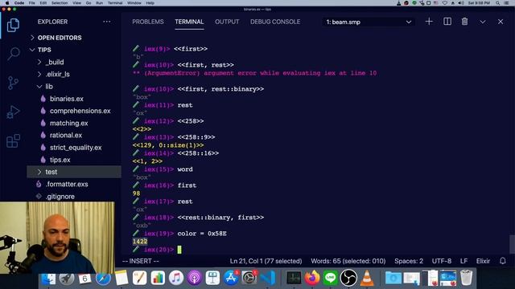The height and width of the screenshot is (289, 515).
Task: Open System Preferences in the Dock
Action: (249, 279)
